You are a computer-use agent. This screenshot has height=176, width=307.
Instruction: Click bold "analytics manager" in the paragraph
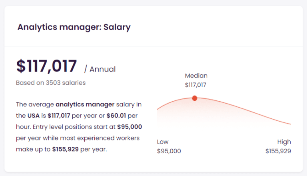pos(84,104)
